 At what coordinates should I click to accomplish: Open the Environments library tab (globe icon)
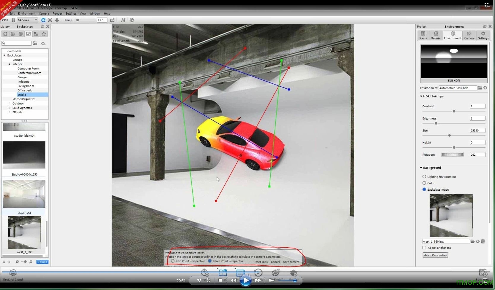pos(21,34)
